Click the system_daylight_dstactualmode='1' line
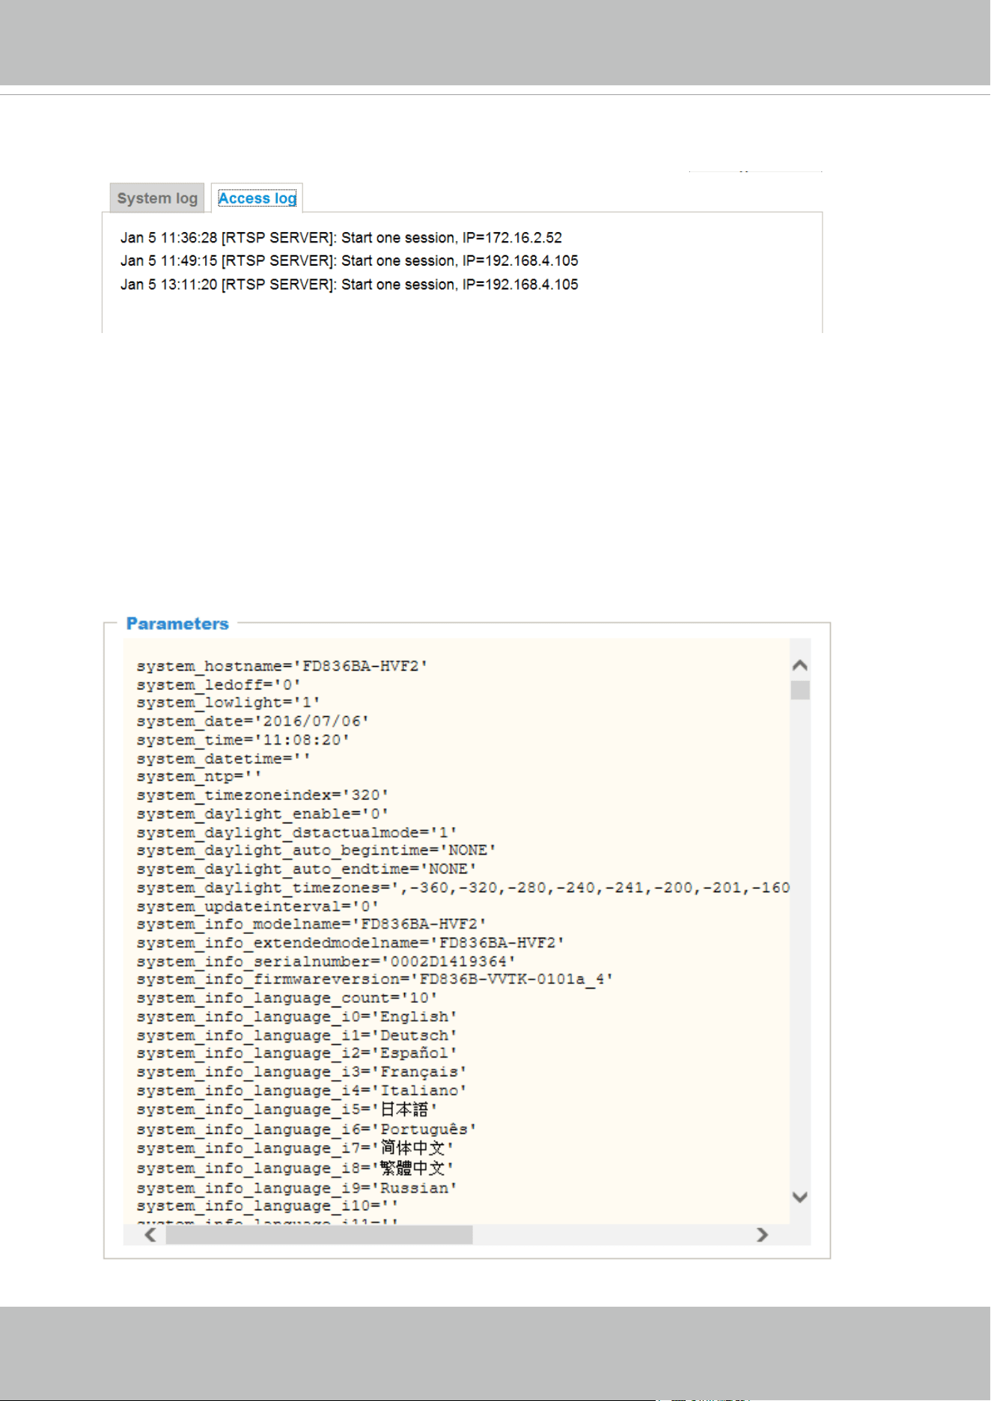This screenshot has width=991, height=1401. 297,833
